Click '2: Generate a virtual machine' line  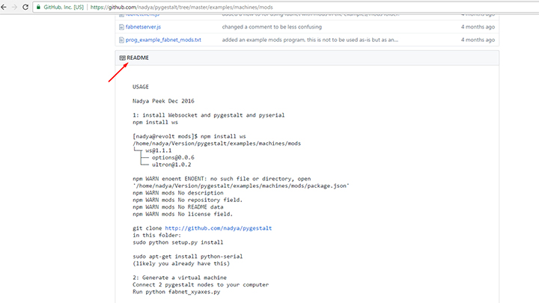point(180,278)
